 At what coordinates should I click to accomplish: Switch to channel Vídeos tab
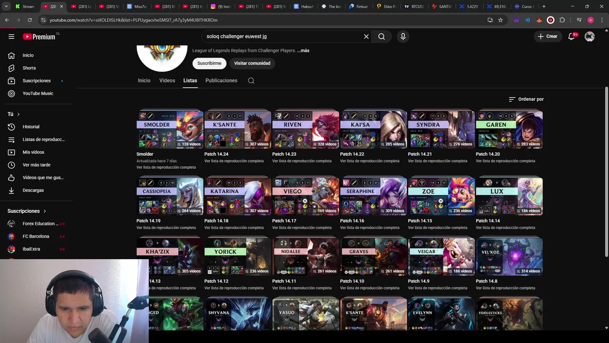tap(167, 81)
